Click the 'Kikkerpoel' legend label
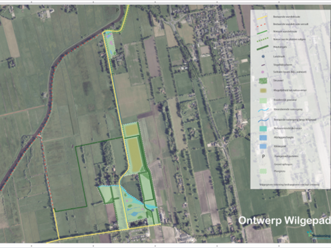331x248 pixels. pos(280,146)
